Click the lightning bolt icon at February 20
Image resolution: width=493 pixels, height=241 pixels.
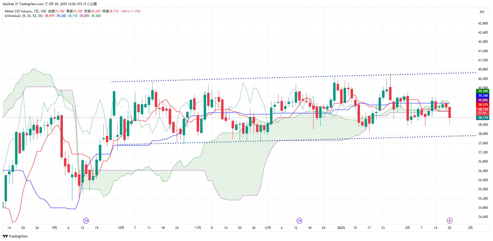pos(449,221)
